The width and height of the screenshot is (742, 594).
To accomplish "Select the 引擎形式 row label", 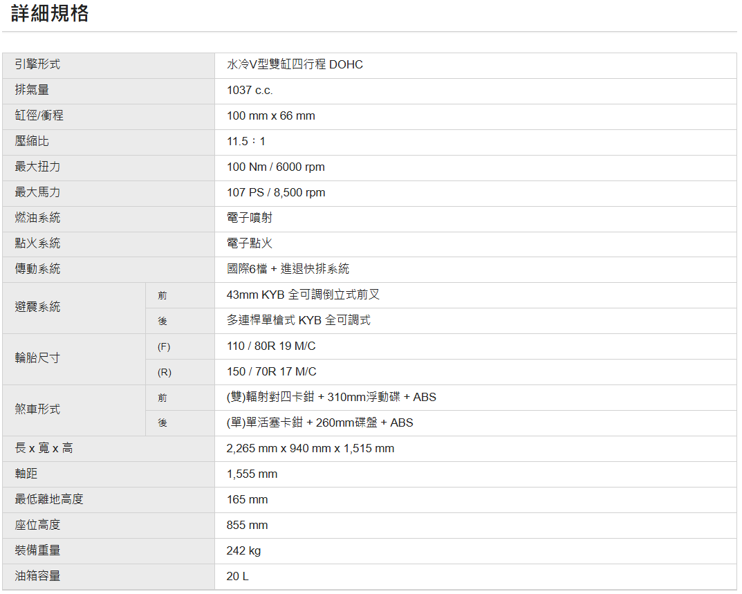I will tap(37, 64).
